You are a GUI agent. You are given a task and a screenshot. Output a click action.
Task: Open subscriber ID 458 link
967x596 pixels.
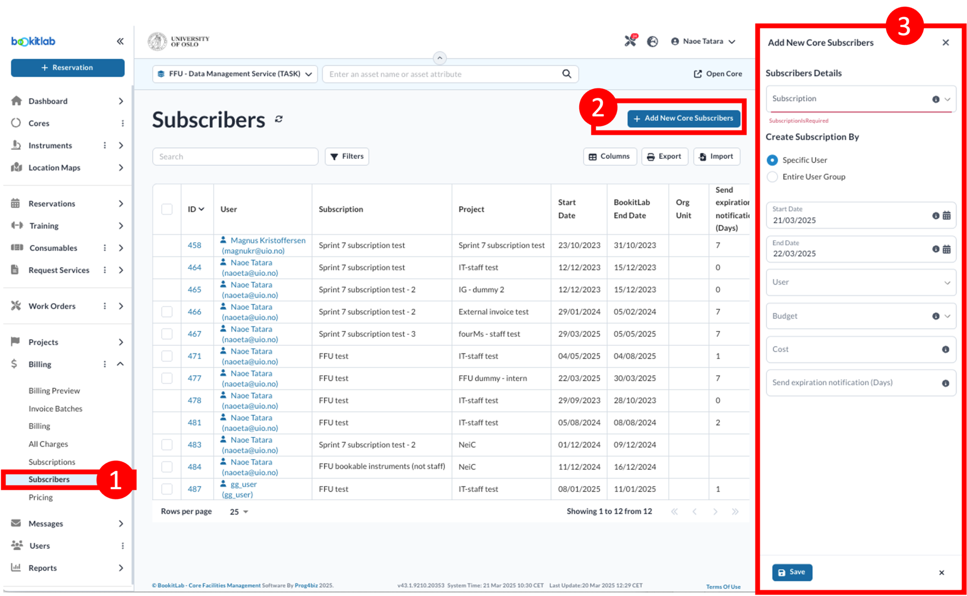click(194, 245)
